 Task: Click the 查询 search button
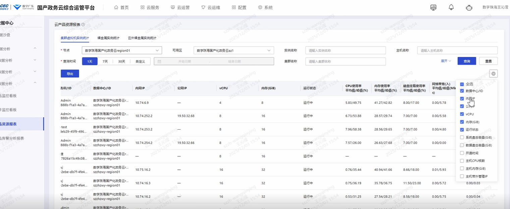tap(466, 61)
